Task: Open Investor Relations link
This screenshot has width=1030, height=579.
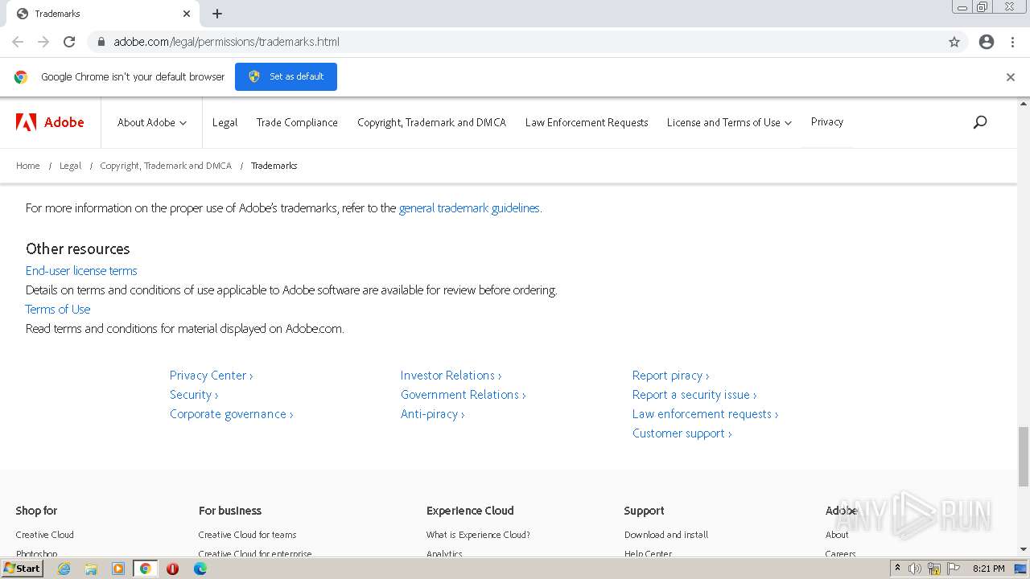Action: pos(451,376)
